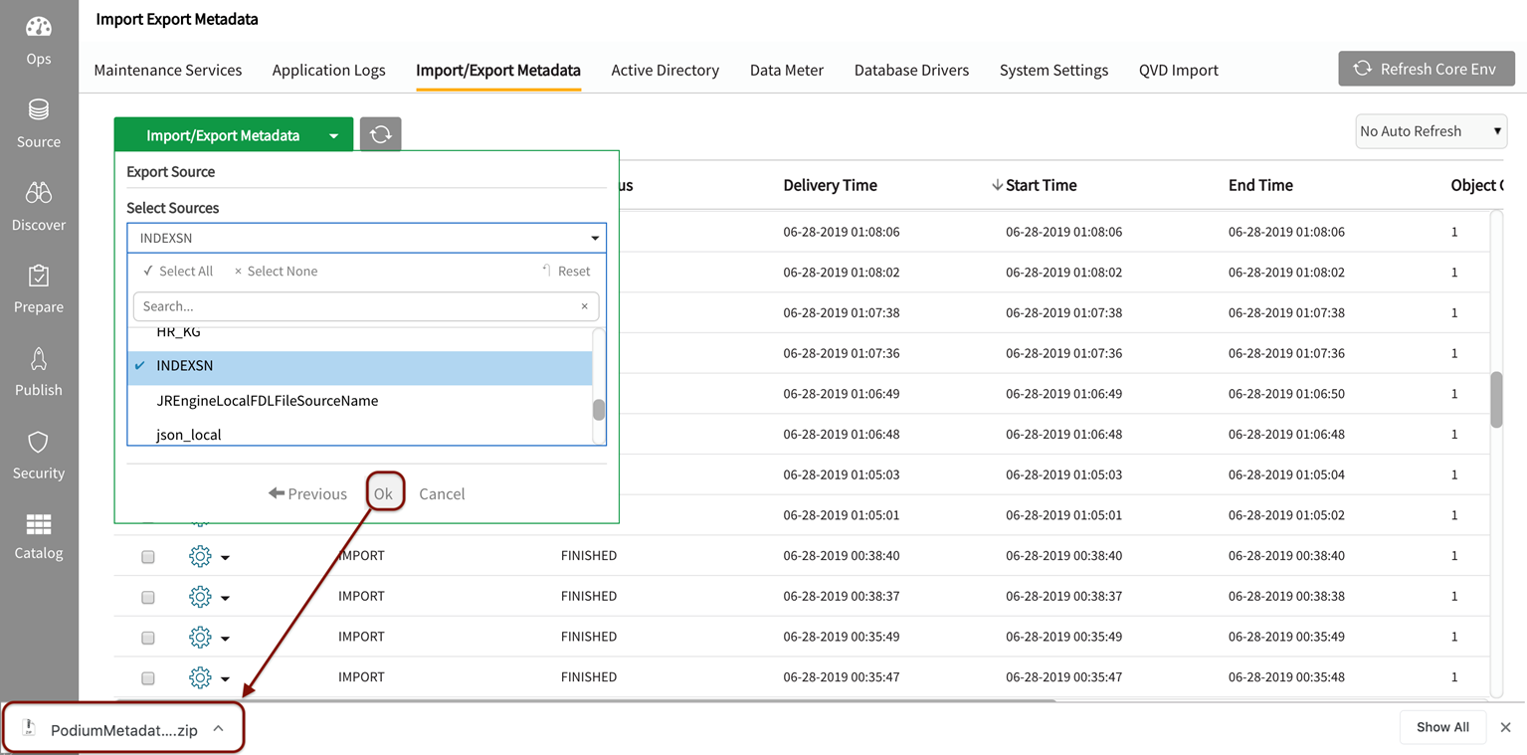Go to the Source module icon
The height and width of the screenshot is (755, 1527).
39,110
